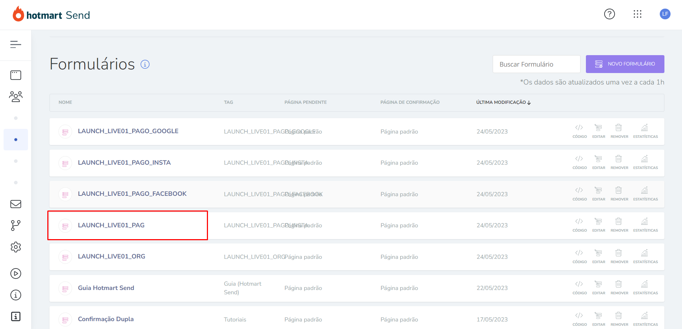View statistics for Confirmação Dupla form
The height and width of the screenshot is (329, 682).
coord(645,319)
